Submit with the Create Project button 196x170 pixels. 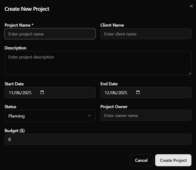click(173, 160)
